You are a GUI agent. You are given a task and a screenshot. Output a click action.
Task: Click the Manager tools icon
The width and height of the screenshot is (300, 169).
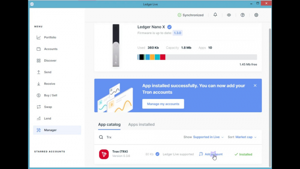point(39,130)
